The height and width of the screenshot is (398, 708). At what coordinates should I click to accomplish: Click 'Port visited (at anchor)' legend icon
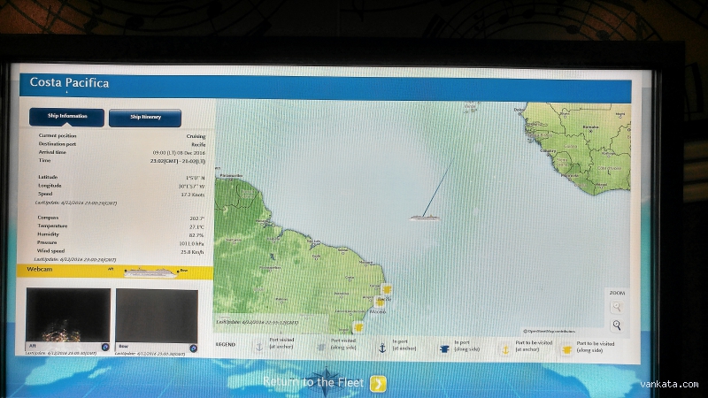coord(259,348)
